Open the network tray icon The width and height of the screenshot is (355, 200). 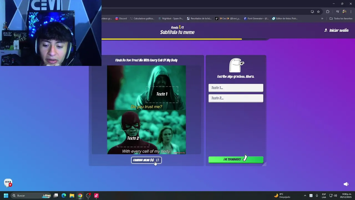(331, 196)
